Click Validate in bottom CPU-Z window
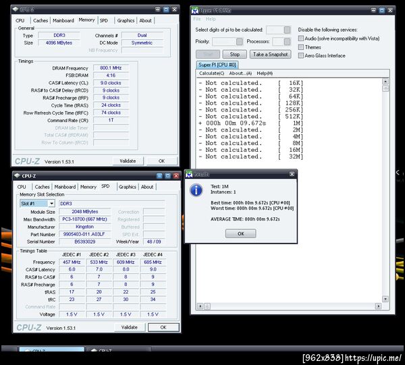The height and width of the screenshot is (365, 405). pos(130,327)
